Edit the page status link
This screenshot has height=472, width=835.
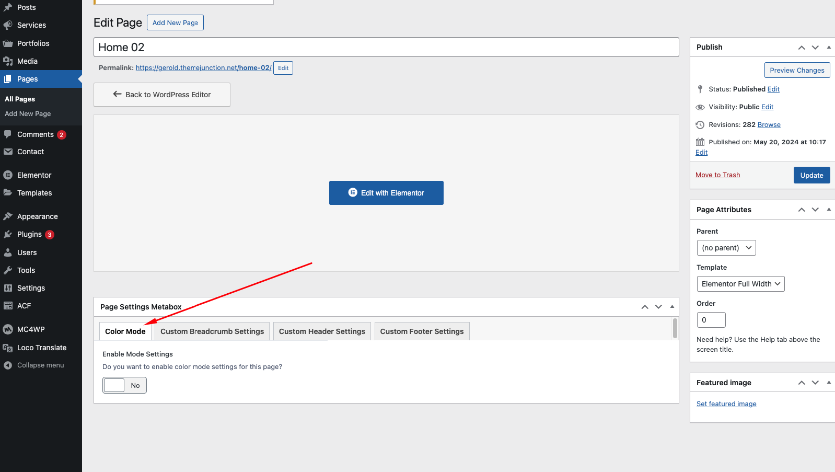(773, 89)
